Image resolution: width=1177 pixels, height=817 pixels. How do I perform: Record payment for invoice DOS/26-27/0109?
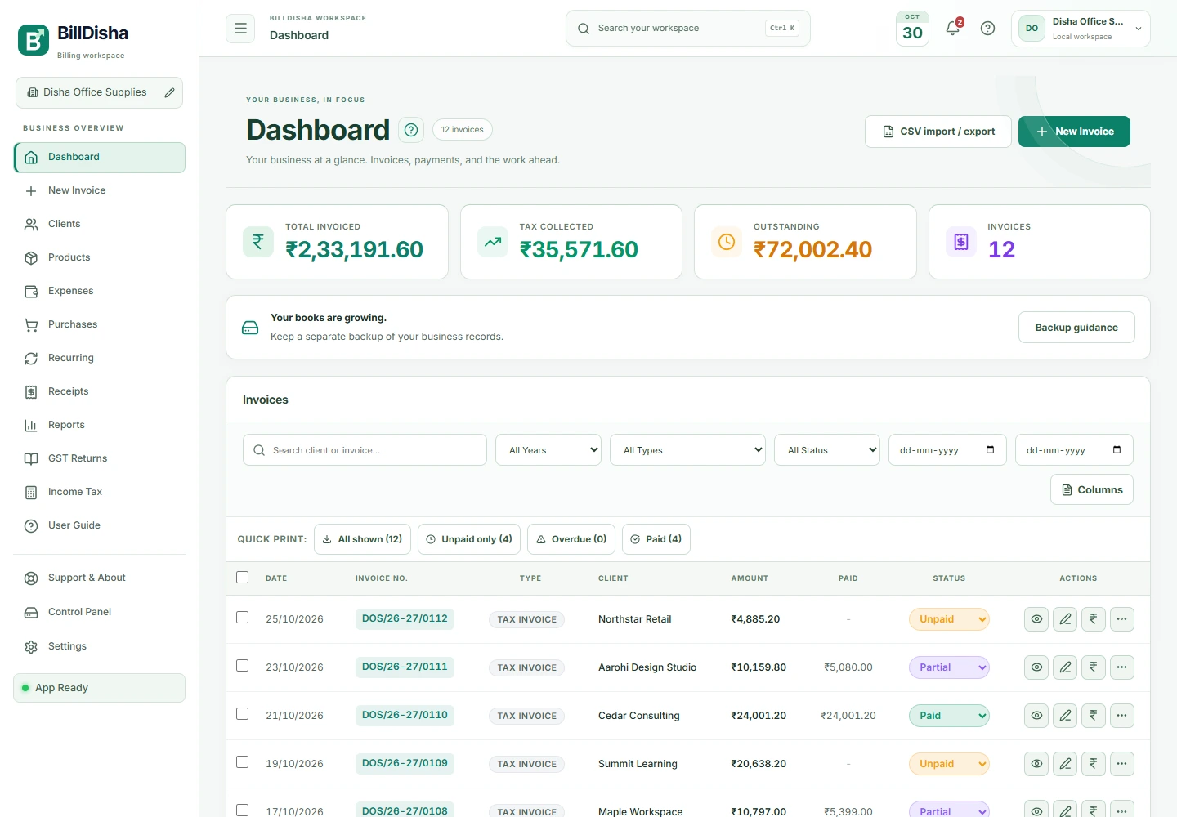pyautogui.click(x=1094, y=764)
